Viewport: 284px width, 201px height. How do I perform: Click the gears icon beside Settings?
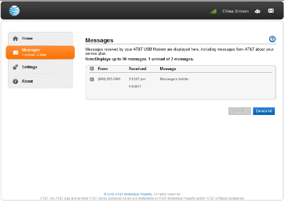[x=15, y=67]
